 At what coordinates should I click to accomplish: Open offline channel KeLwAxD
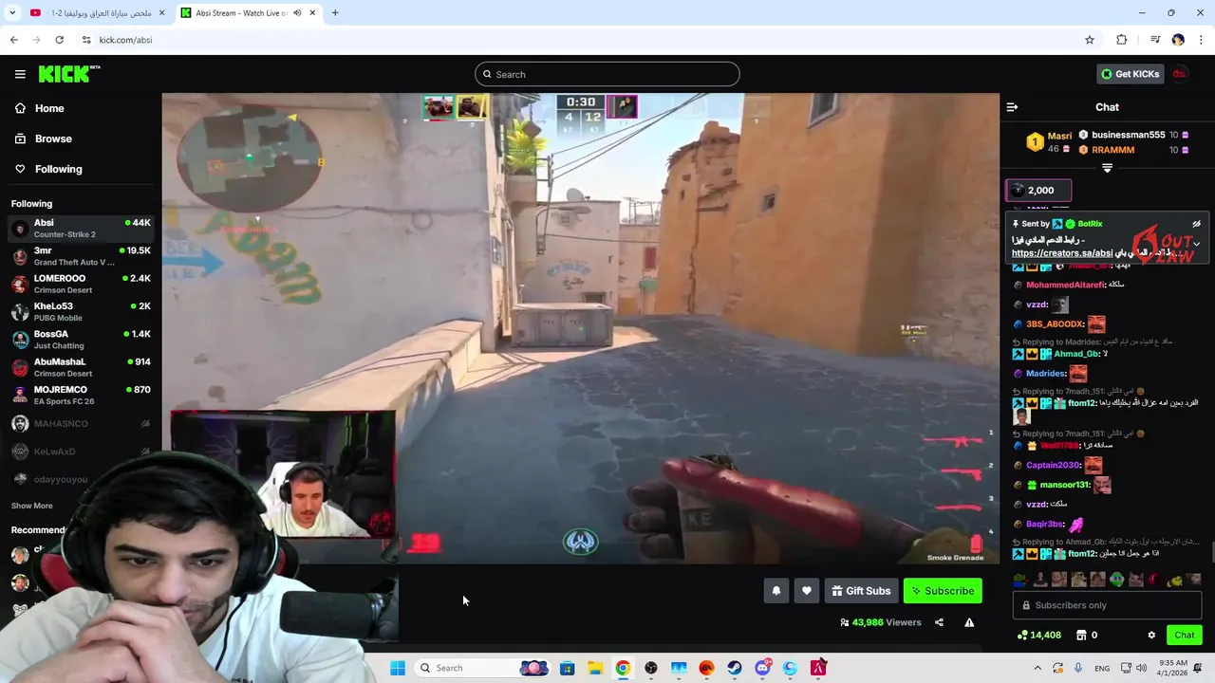(81, 452)
